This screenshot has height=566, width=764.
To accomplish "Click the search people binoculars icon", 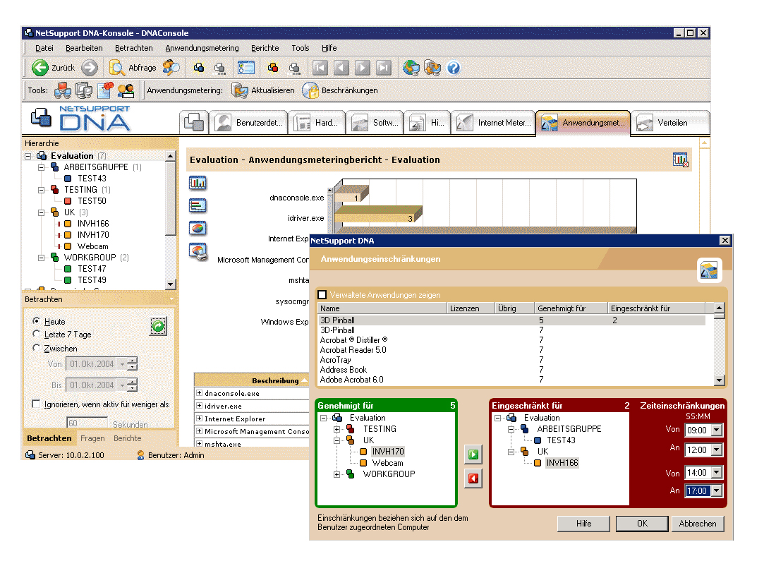I will point(171,68).
